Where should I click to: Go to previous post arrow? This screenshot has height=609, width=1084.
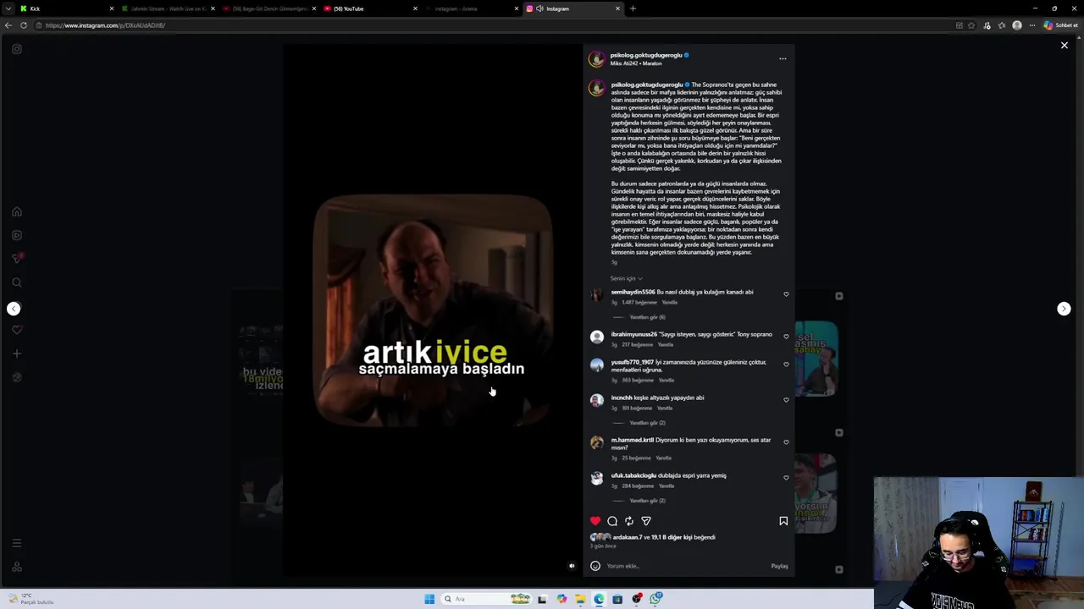point(14,309)
